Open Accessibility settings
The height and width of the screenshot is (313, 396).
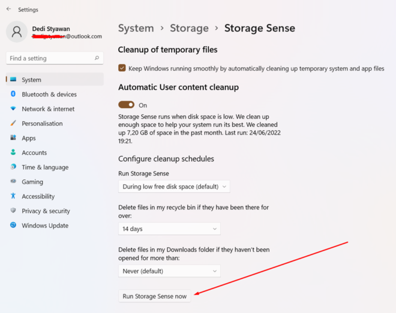[55, 196]
